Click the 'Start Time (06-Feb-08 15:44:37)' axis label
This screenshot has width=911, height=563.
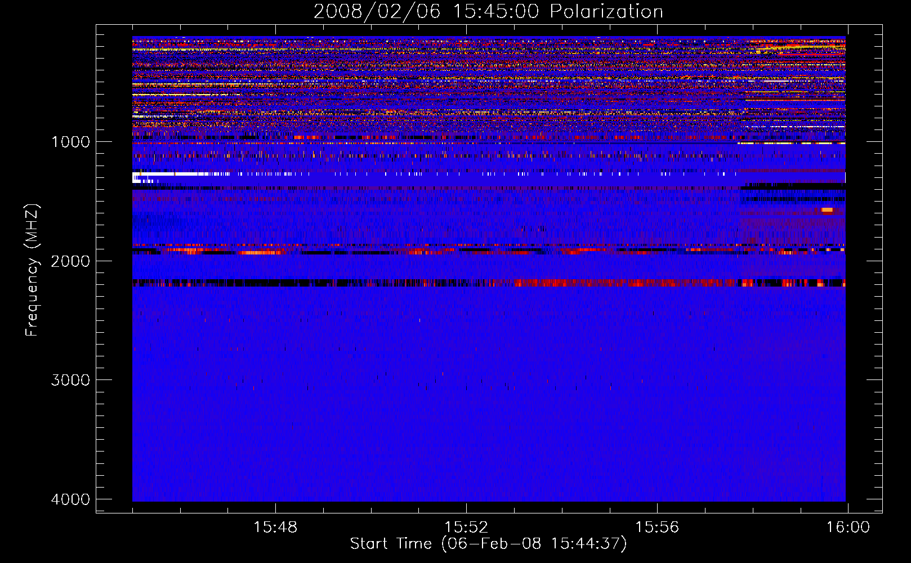point(488,544)
